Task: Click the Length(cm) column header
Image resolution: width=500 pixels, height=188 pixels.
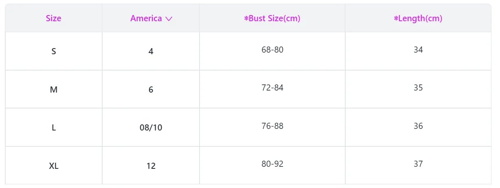Action: click(418, 18)
